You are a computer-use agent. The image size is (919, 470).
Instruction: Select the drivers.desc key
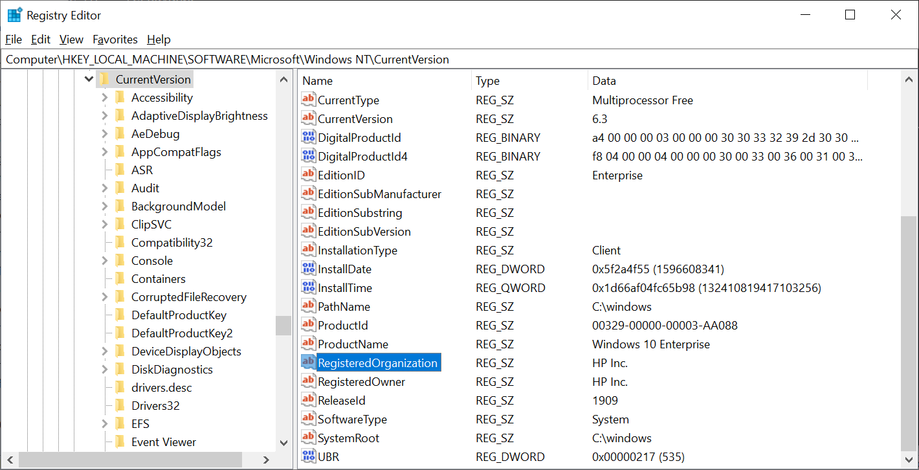pos(162,387)
